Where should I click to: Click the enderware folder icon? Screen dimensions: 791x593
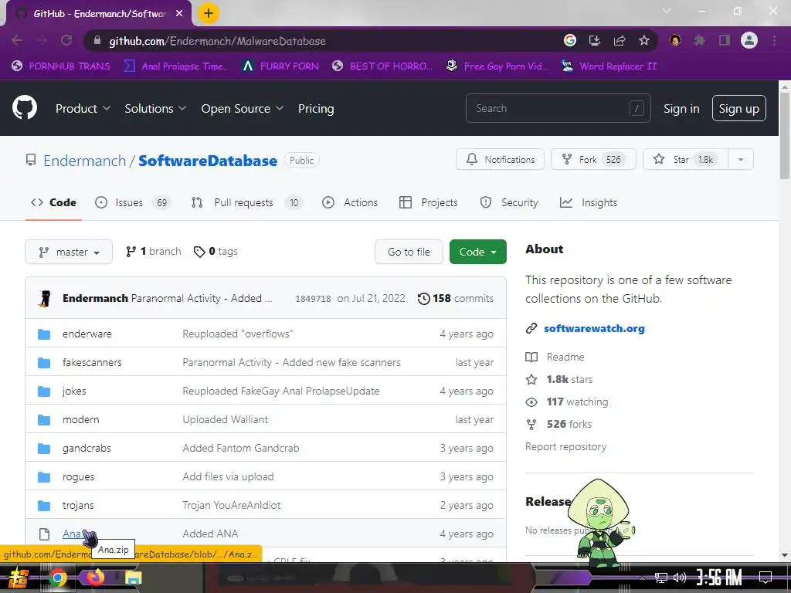pos(44,334)
